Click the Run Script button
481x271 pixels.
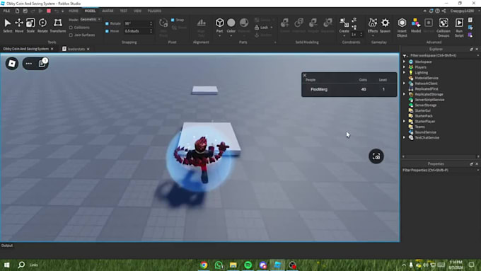coord(459,28)
